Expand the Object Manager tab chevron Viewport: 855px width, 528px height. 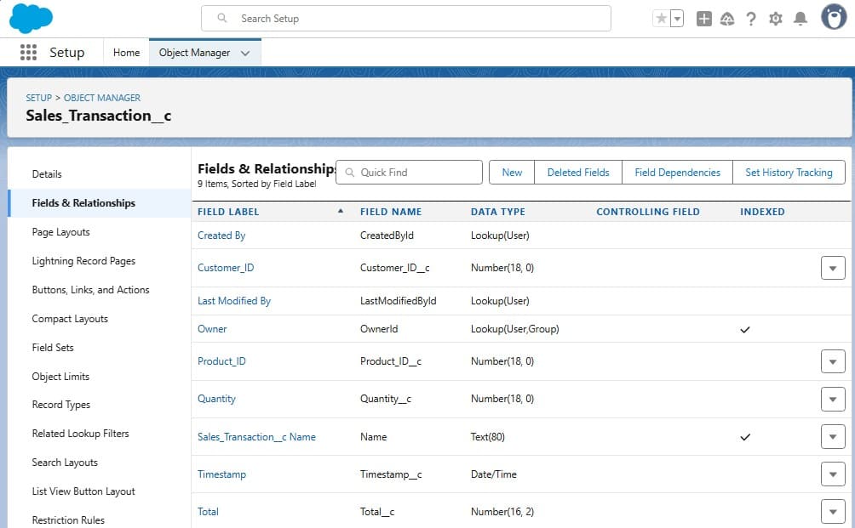[245, 54]
